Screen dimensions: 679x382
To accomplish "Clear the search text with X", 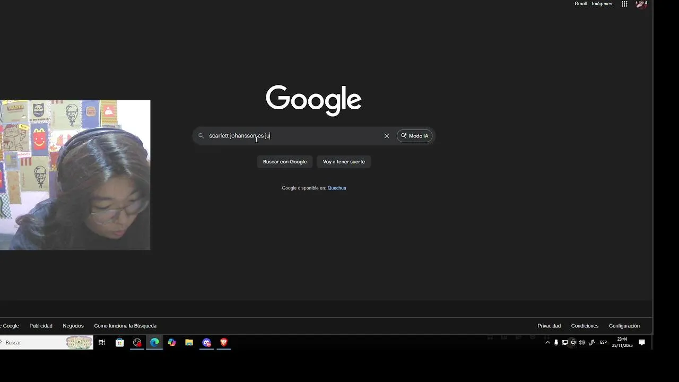I will (387, 136).
